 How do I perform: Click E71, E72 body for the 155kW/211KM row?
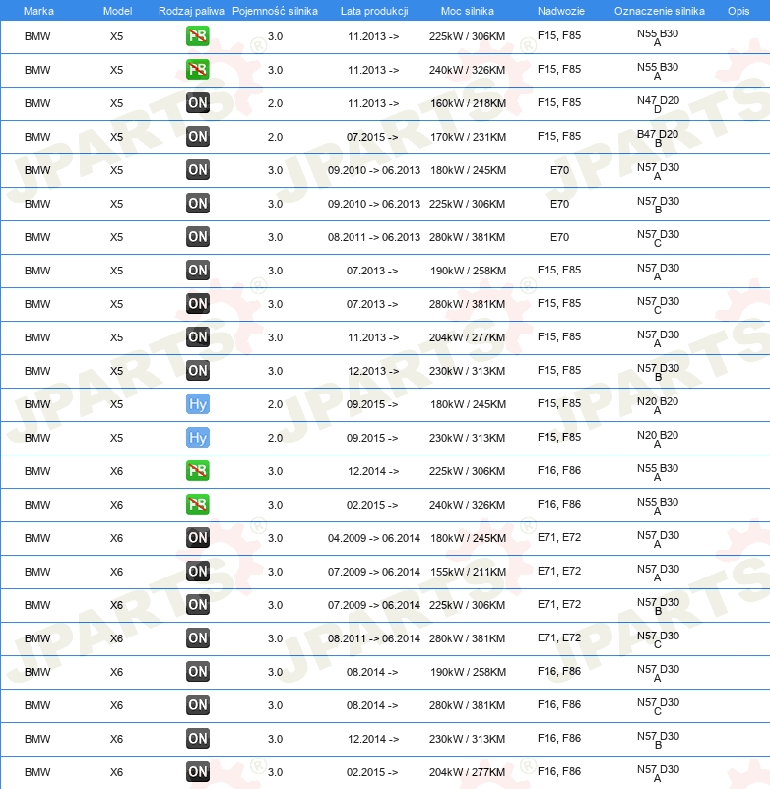pos(559,572)
